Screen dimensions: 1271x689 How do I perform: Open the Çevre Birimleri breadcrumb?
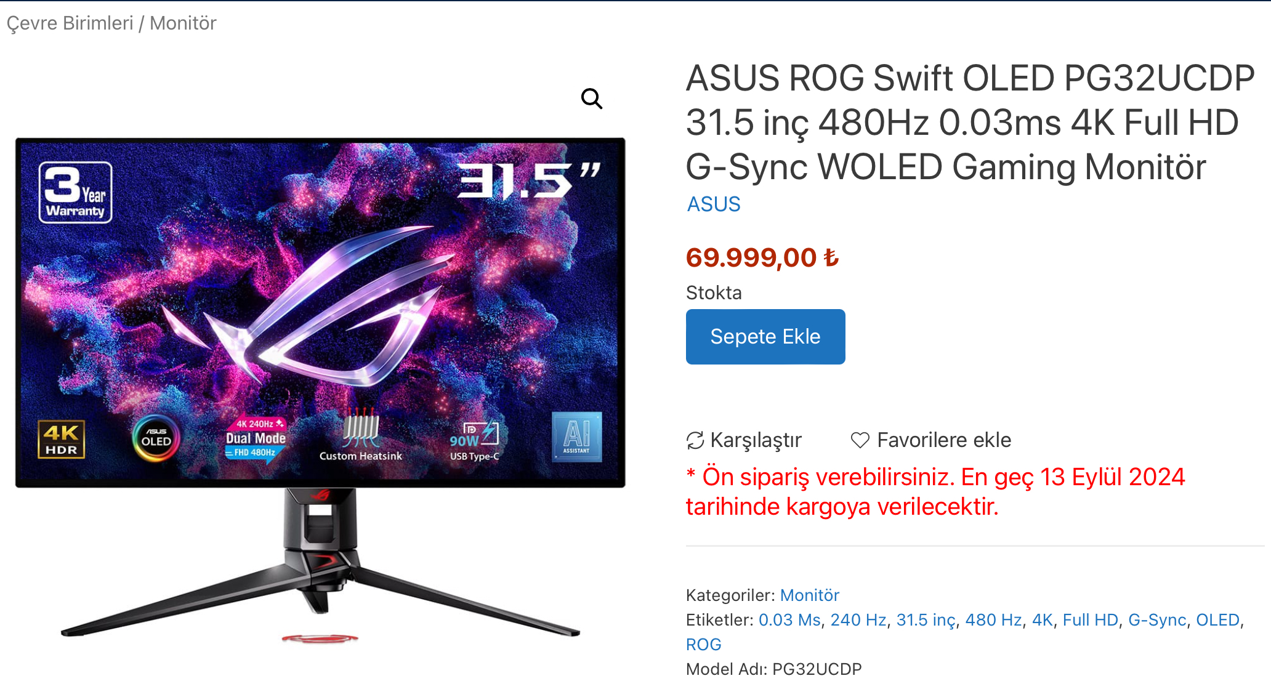tap(70, 23)
